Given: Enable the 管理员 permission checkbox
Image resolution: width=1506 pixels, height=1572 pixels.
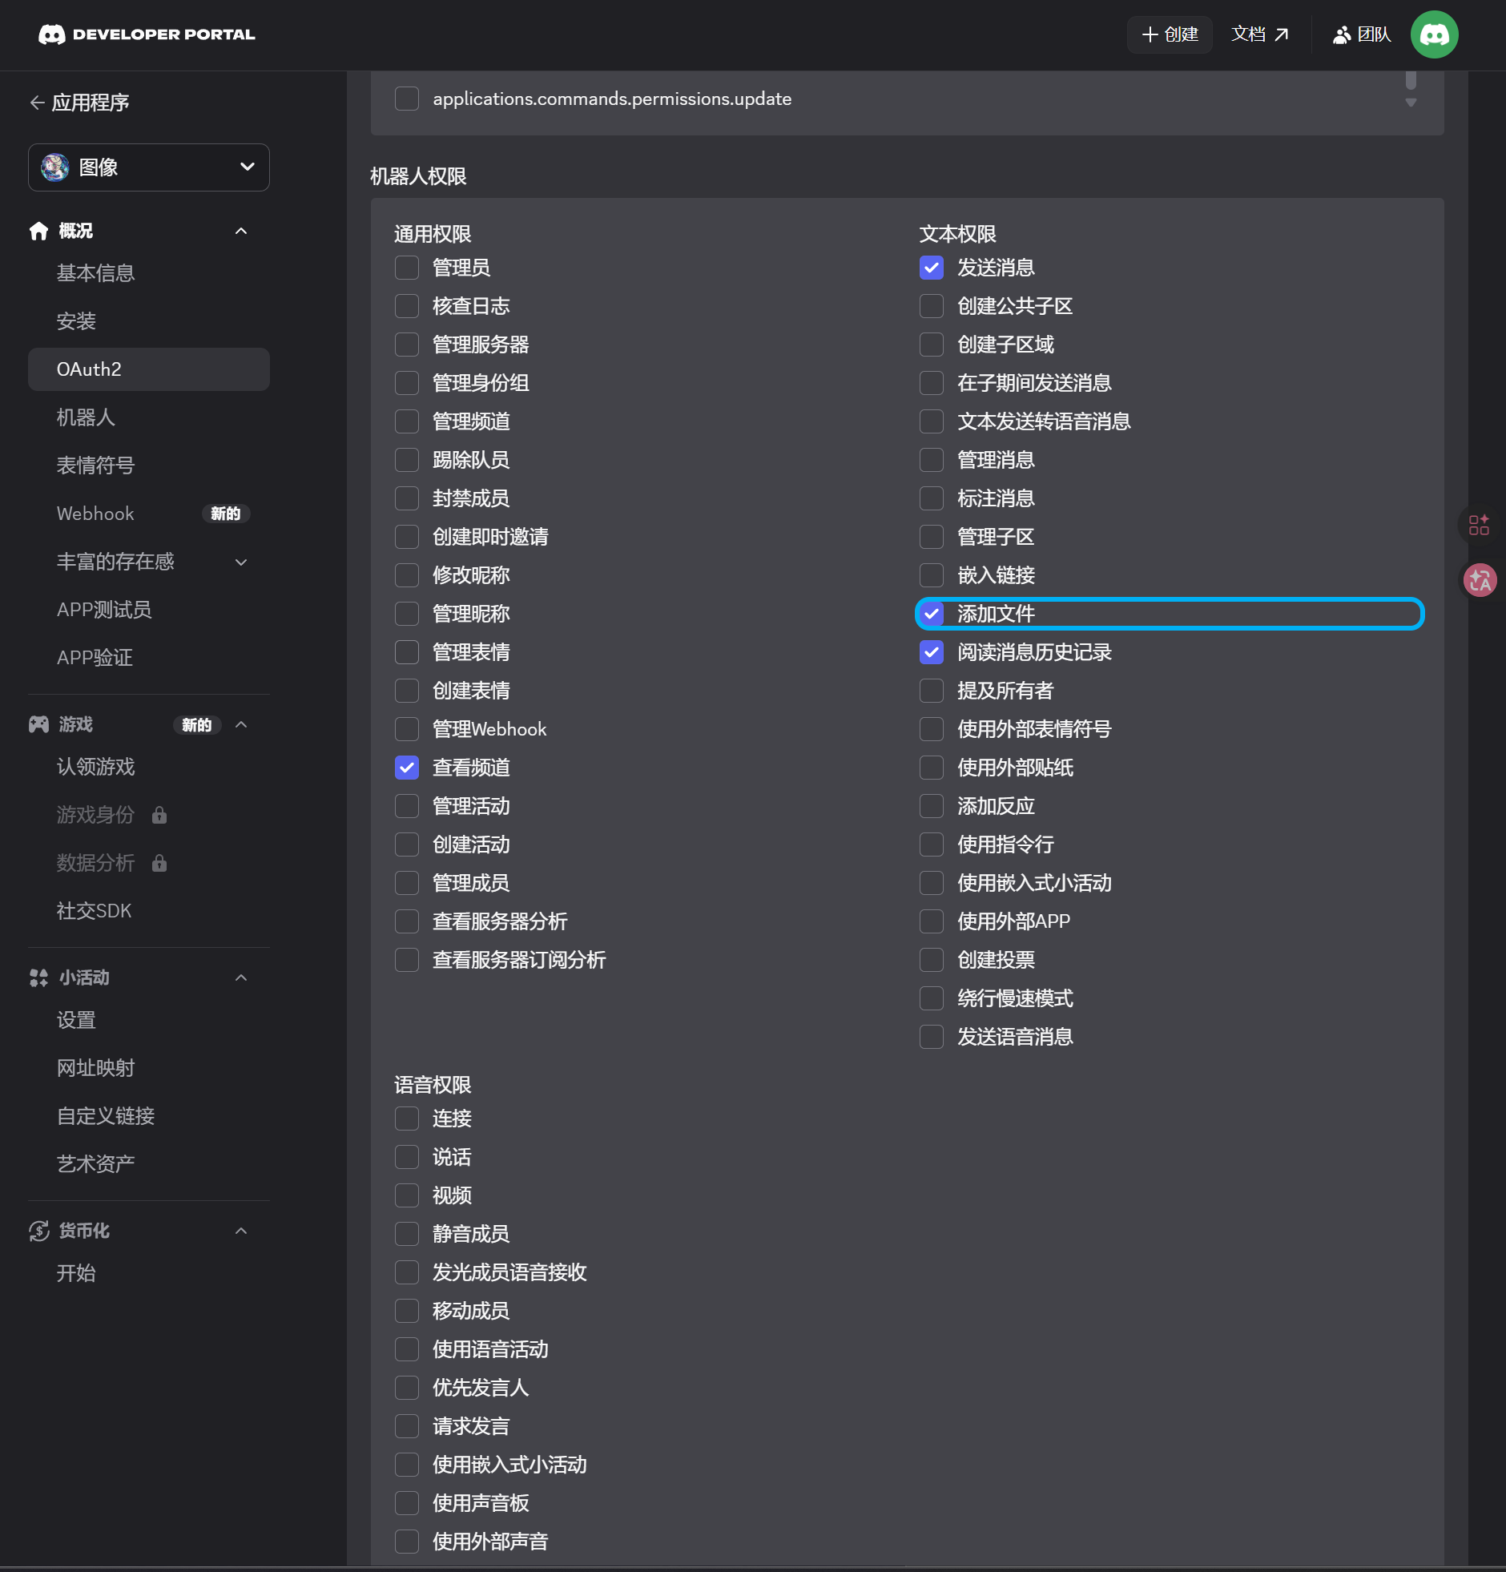Looking at the screenshot, I should coord(407,268).
